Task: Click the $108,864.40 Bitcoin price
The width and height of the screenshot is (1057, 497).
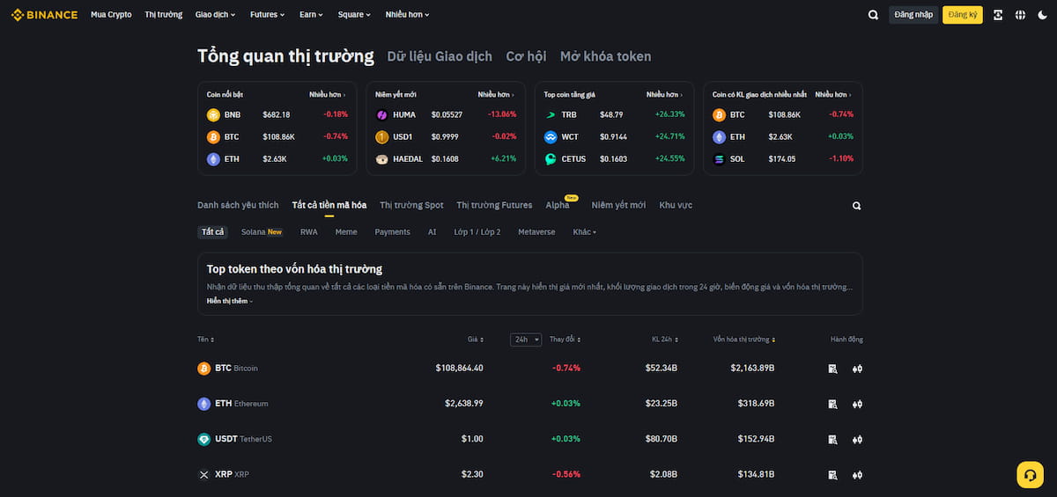Action: point(459,369)
